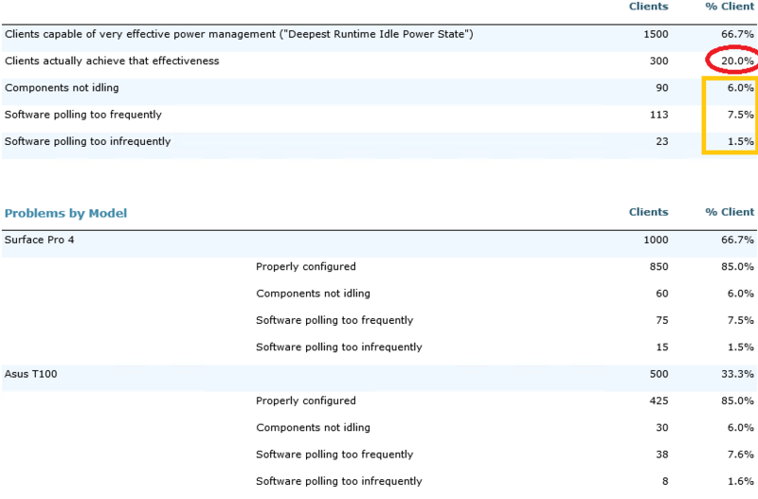Select the 38 clients value under Asus T100
Screen dimensions: 758x499
pos(660,454)
